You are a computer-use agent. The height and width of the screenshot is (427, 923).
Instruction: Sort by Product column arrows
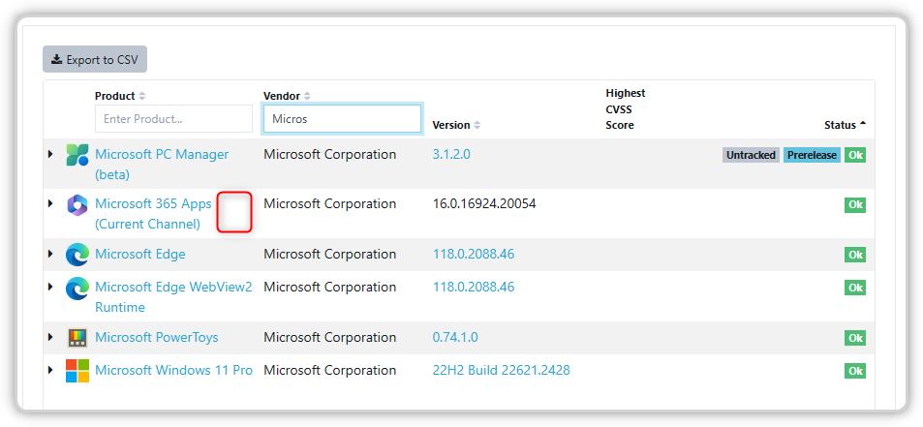coord(141,96)
